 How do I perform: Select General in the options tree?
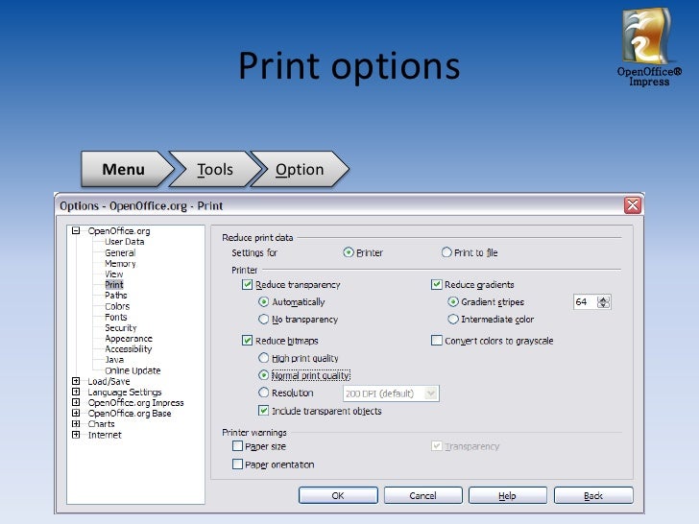120,252
